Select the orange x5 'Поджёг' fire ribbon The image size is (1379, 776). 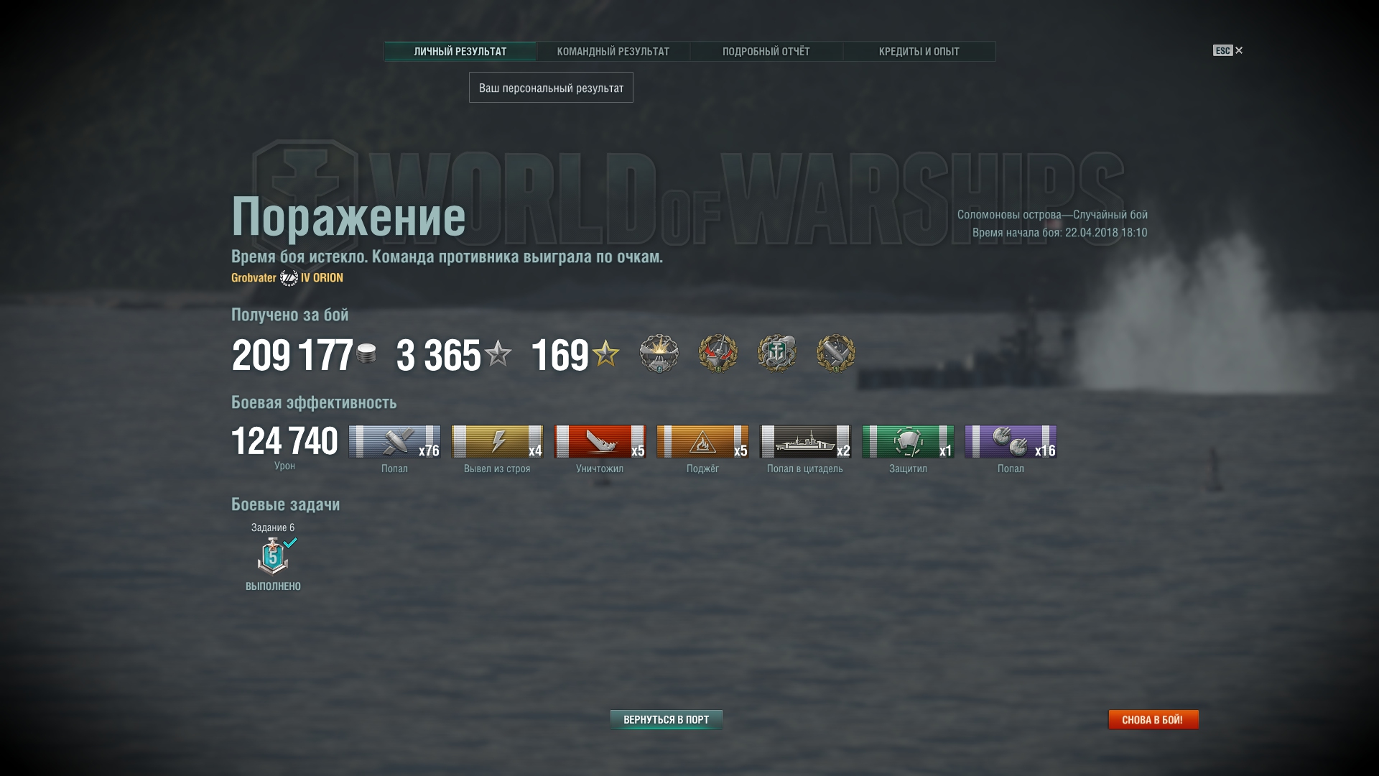click(x=702, y=441)
